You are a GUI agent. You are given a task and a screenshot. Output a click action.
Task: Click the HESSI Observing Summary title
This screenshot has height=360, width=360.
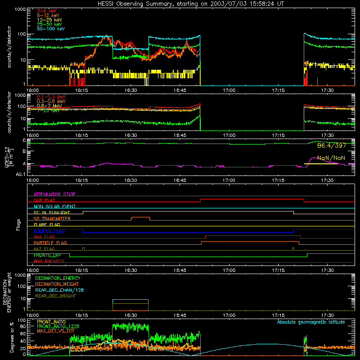(x=190, y=4)
